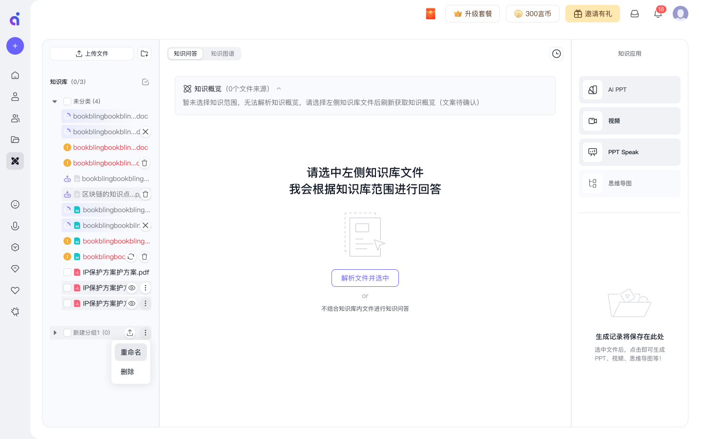Switch to the 知识图谱 tab
703x439 pixels.
[223, 54]
